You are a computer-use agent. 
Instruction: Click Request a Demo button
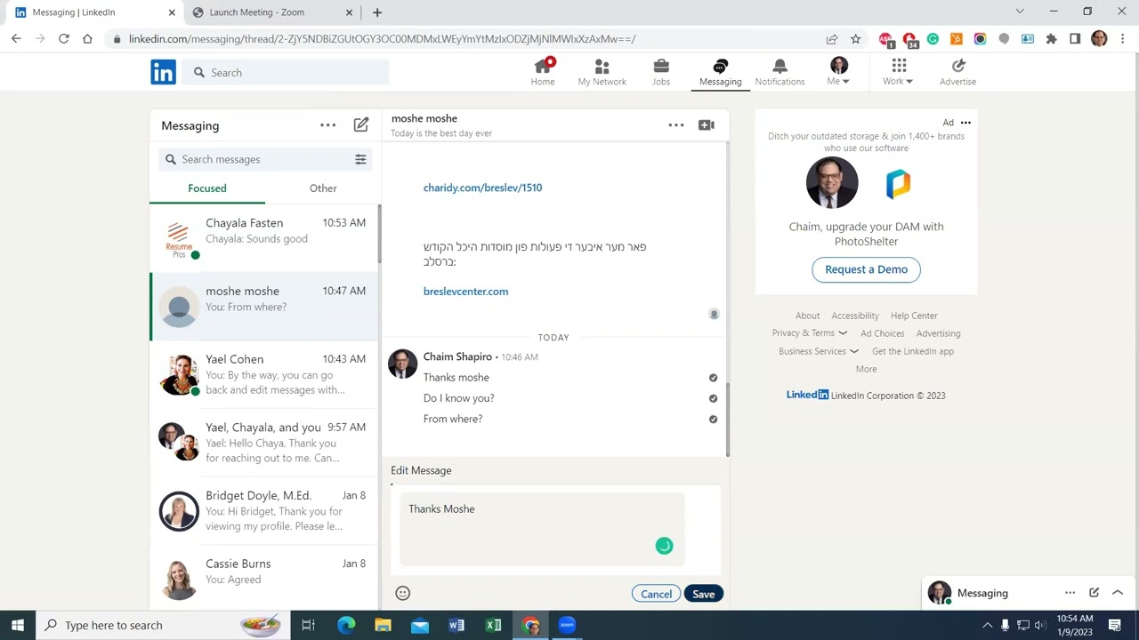click(866, 269)
